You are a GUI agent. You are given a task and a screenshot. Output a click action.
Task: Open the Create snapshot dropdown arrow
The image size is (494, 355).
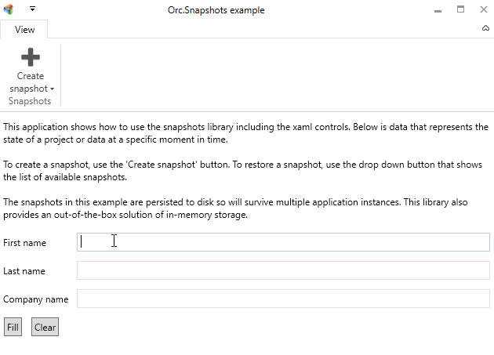click(53, 89)
